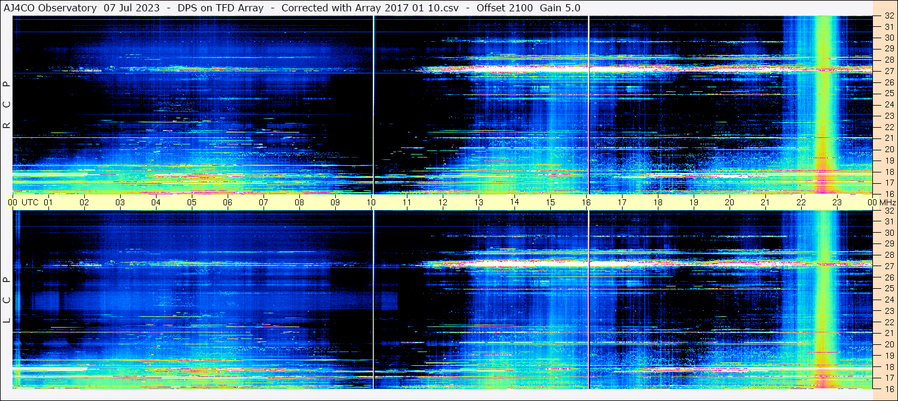Select hour 04 on the UTC axis
The height and width of the screenshot is (401, 898).
pos(156,202)
